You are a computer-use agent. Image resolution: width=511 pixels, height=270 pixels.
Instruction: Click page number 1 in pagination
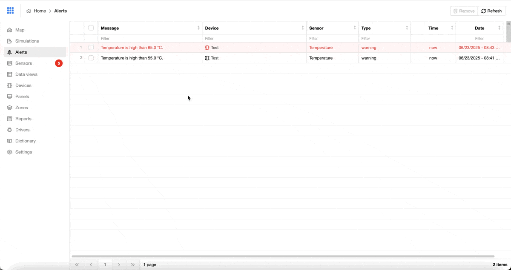pos(105,264)
